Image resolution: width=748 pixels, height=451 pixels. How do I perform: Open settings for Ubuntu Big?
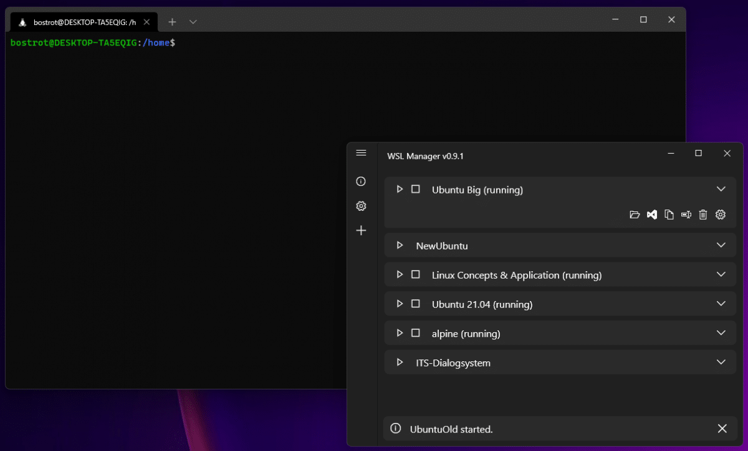pos(720,215)
